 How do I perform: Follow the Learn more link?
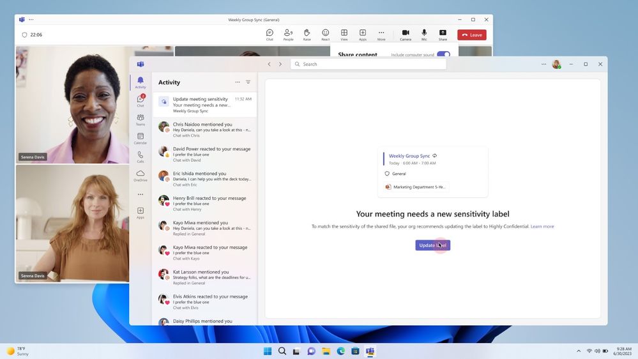(x=542, y=226)
